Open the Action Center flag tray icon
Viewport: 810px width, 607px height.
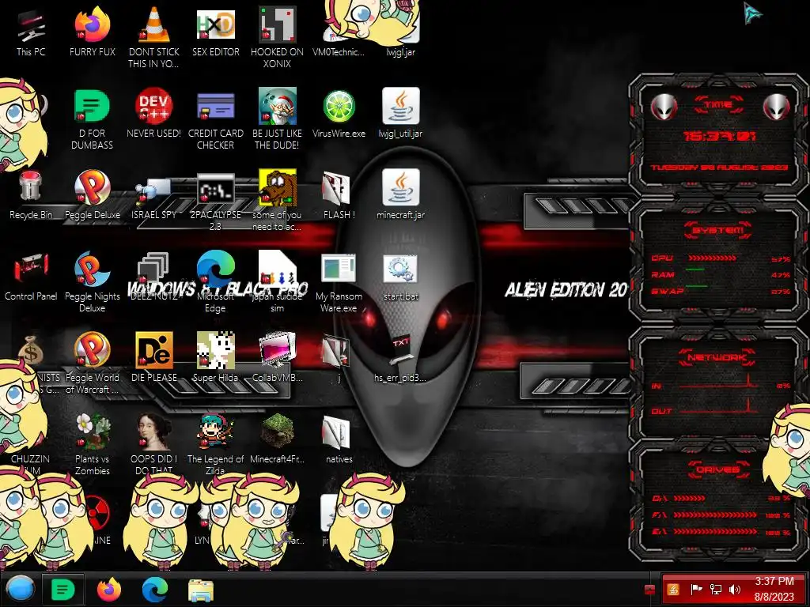pyautogui.click(x=696, y=589)
